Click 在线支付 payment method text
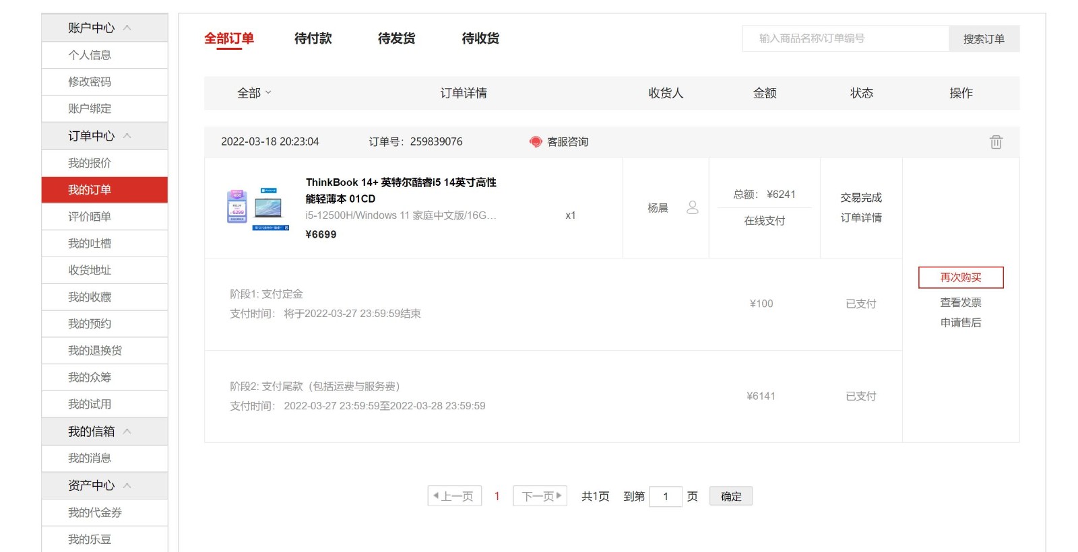Screen dimensions: 1078x552 (x=764, y=221)
